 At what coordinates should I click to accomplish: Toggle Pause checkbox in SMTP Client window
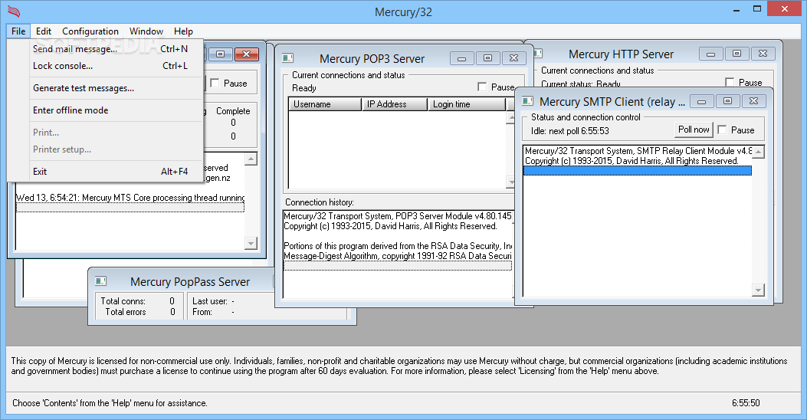[x=723, y=130]
